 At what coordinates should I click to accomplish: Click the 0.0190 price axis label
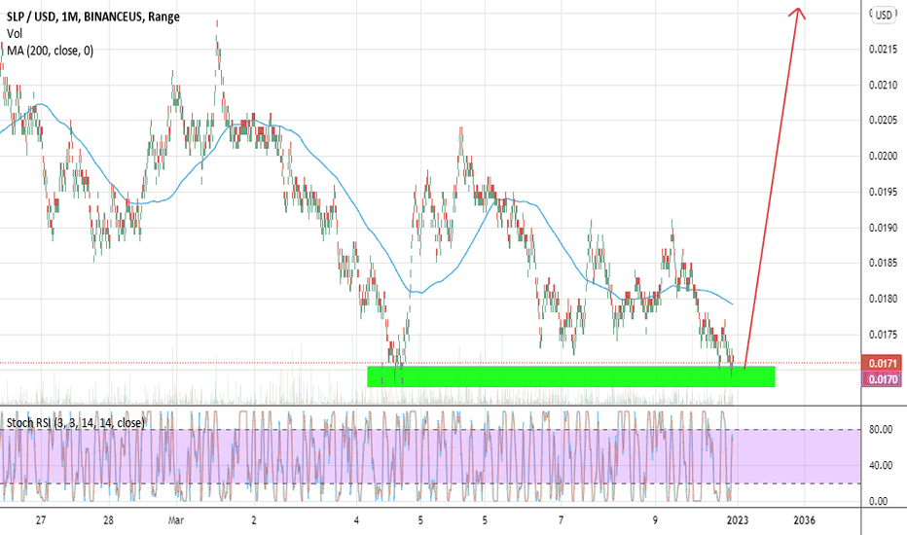(884, 228)
